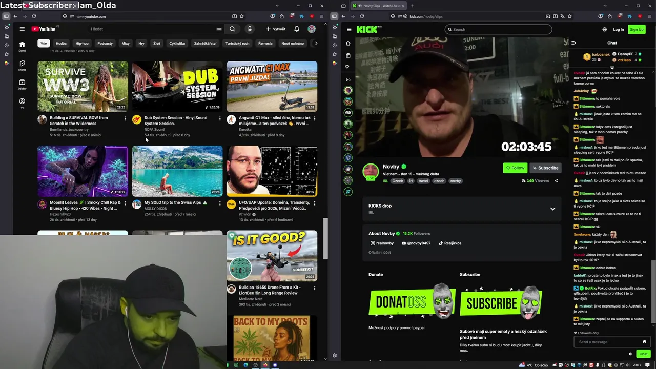The width and height of the screenshot is (656, 369).
Task: Select the Cyklistika category chip
Action: (x=177, y=44)
